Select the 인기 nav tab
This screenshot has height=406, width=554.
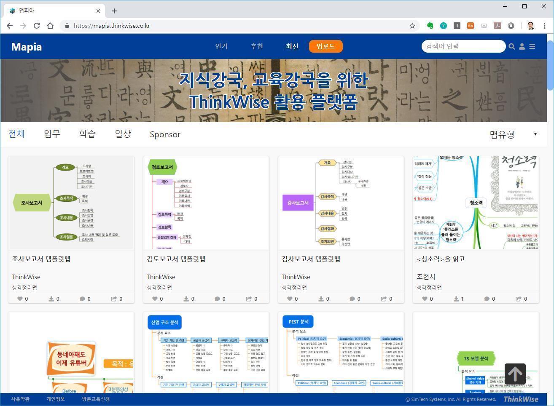(x=221, y=46)
